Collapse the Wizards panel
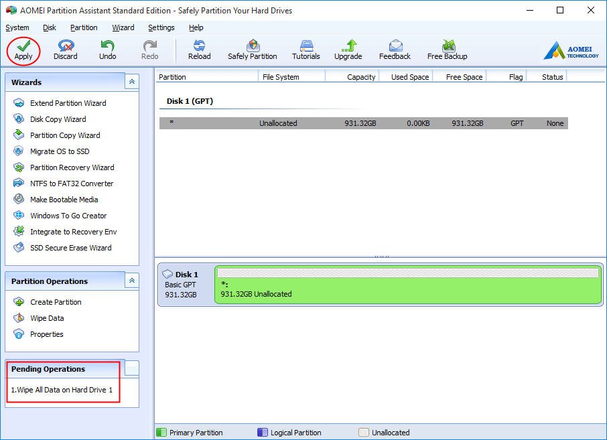 131,82
